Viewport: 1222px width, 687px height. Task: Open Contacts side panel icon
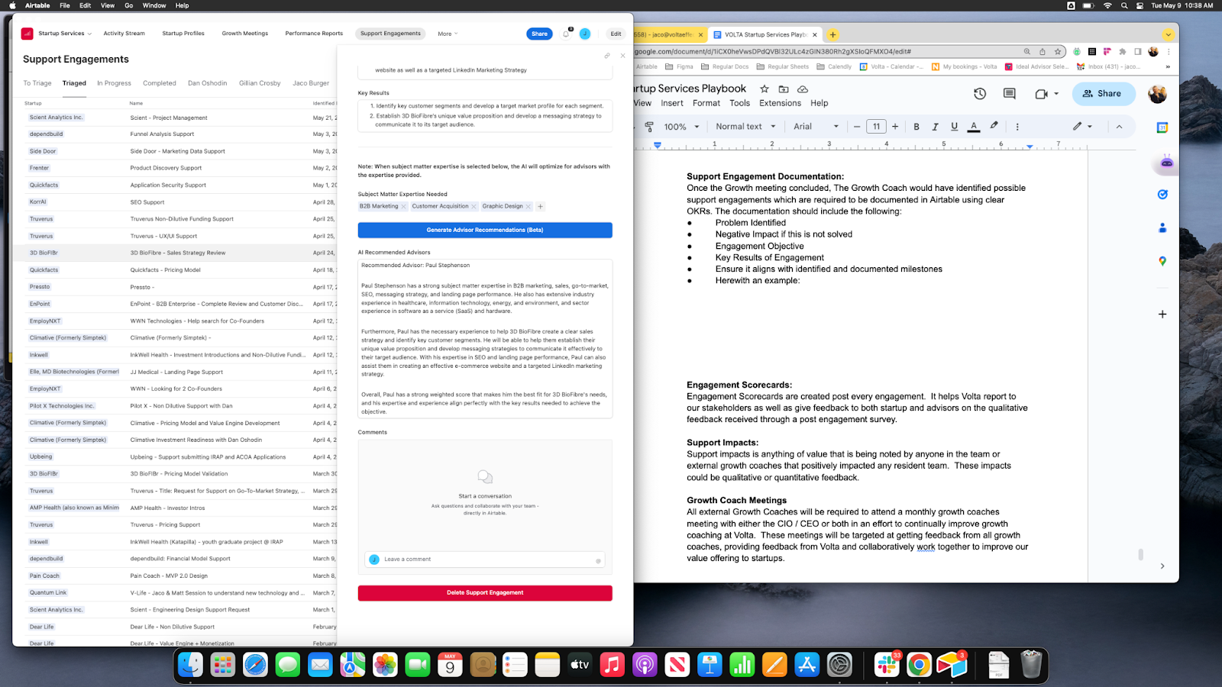(1162, 227)
